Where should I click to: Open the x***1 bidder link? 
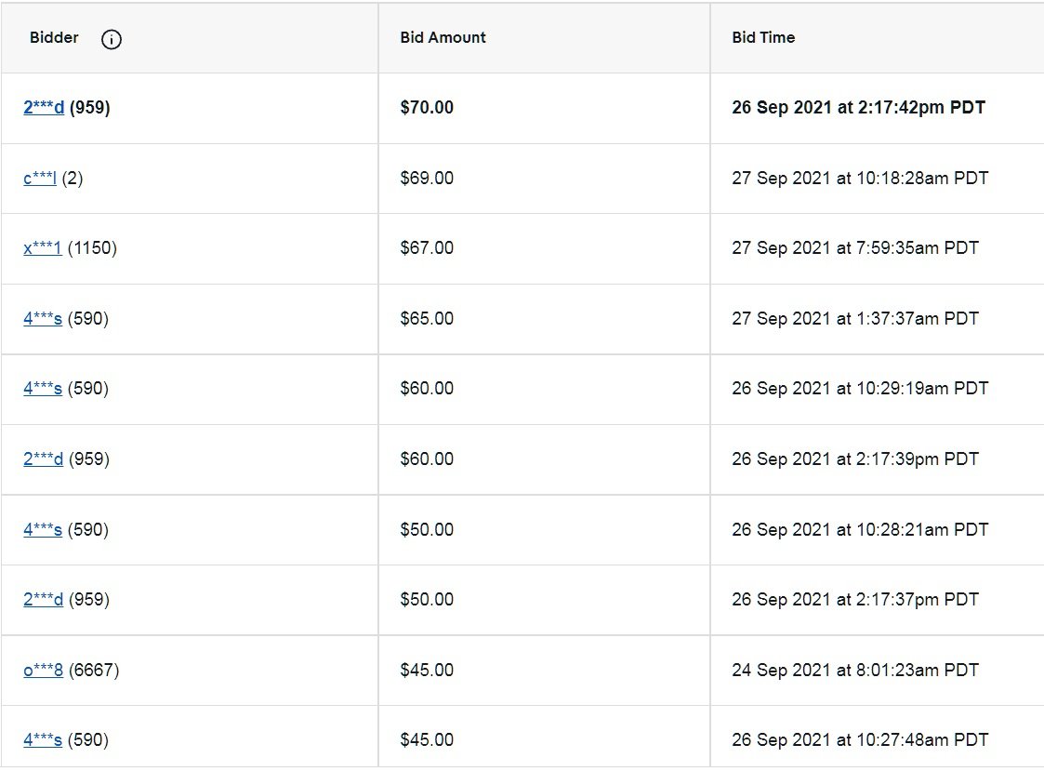[43, 248]
